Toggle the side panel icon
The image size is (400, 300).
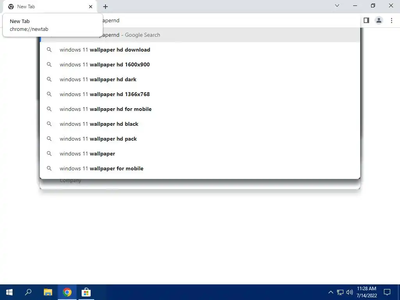click(x=366, y=20)
